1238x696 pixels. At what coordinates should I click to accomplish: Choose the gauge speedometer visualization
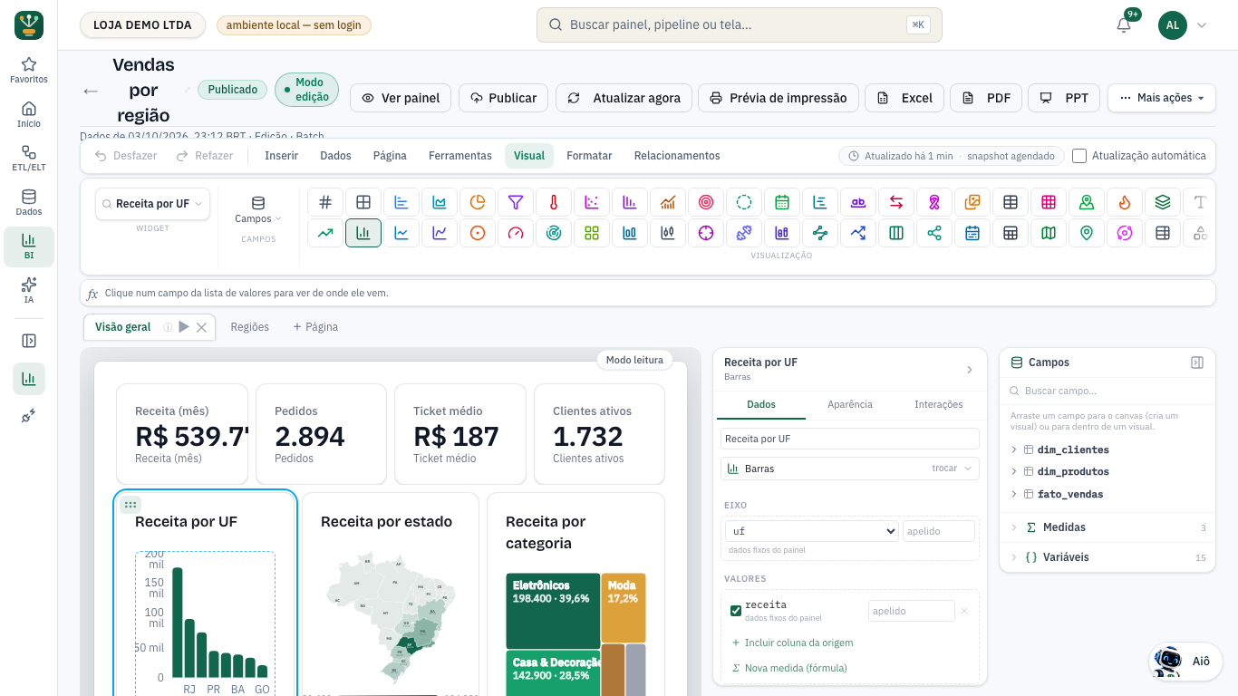(x=516, y=233)
